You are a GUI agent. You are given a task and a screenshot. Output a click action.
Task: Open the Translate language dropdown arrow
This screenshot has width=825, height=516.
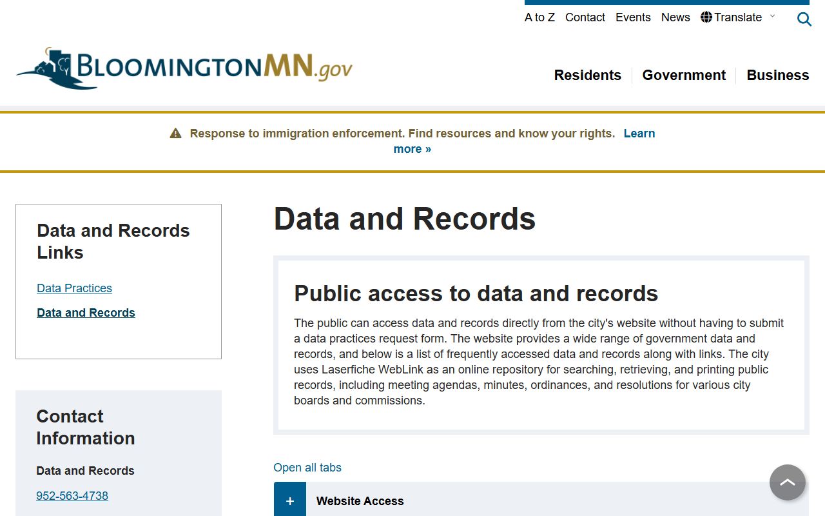[772, 16]
